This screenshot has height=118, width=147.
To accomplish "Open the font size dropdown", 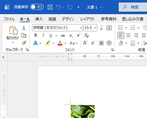I will tap(95, 28).
